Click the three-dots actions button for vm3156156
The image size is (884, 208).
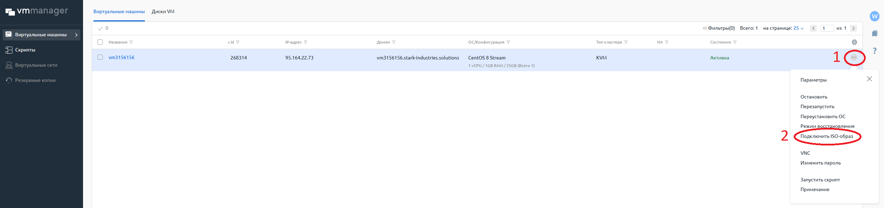click(854, 57)
